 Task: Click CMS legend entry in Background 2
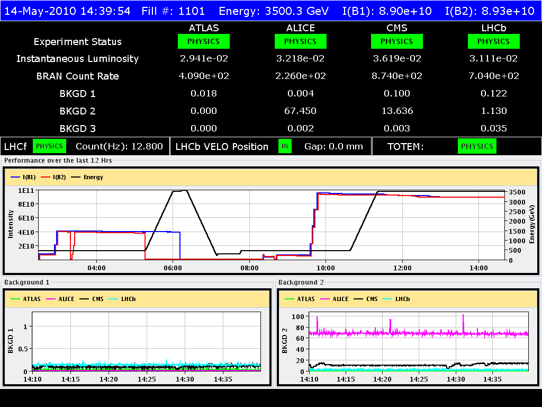point(366,299)
